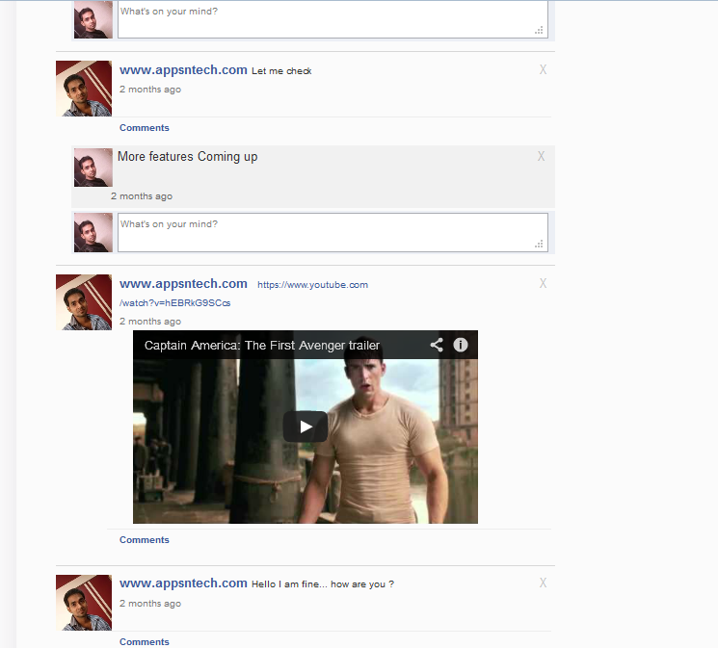This screenshot has width=718, height=648.
Task: Follow the https://www.youtube.com link
Action: click(313, 285)
